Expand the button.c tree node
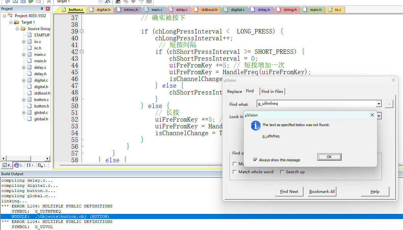 24,100
